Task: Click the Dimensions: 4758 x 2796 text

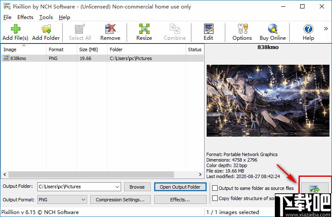Action: (232, 160)
